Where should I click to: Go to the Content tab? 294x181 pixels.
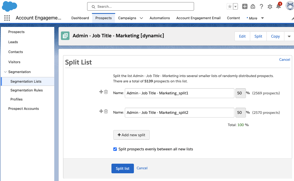[233, 18]
